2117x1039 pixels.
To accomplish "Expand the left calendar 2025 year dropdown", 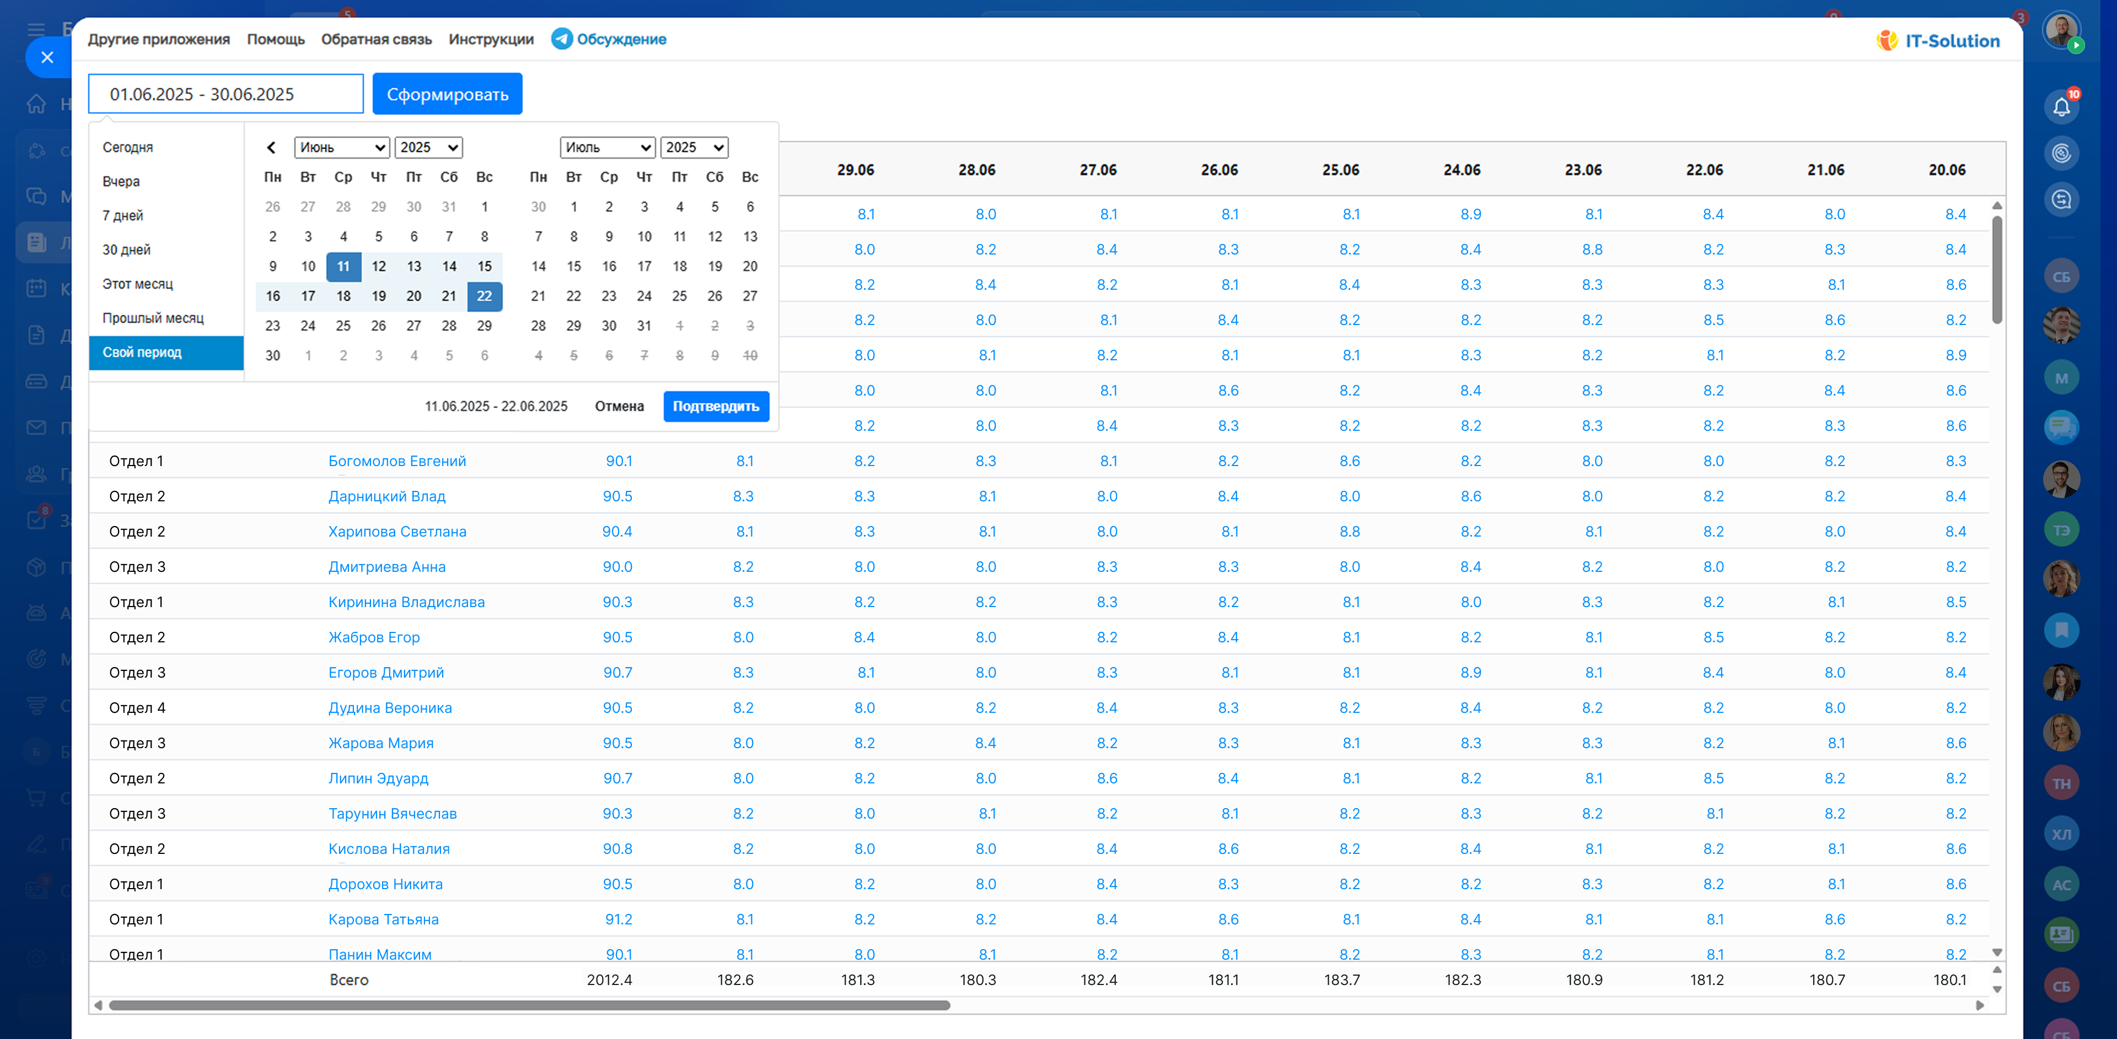I will tap(429, 148).
